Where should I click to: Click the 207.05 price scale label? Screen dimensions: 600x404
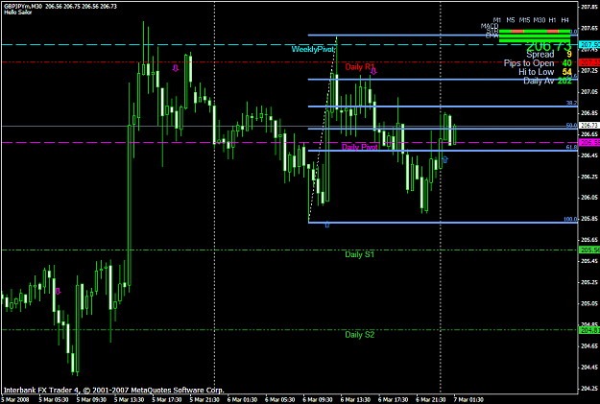click(589, 92)
